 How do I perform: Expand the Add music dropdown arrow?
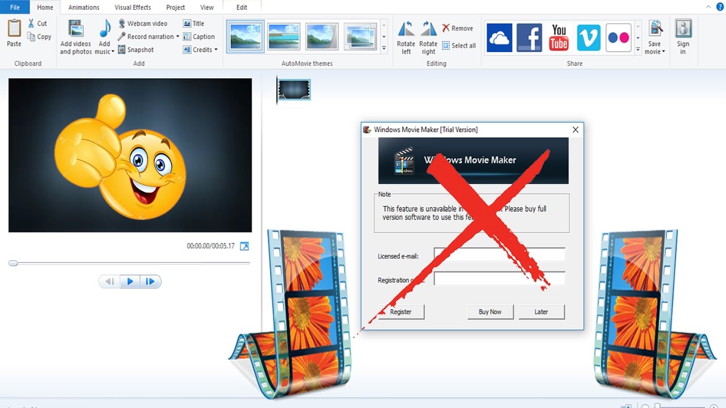(x=112, y=52)
